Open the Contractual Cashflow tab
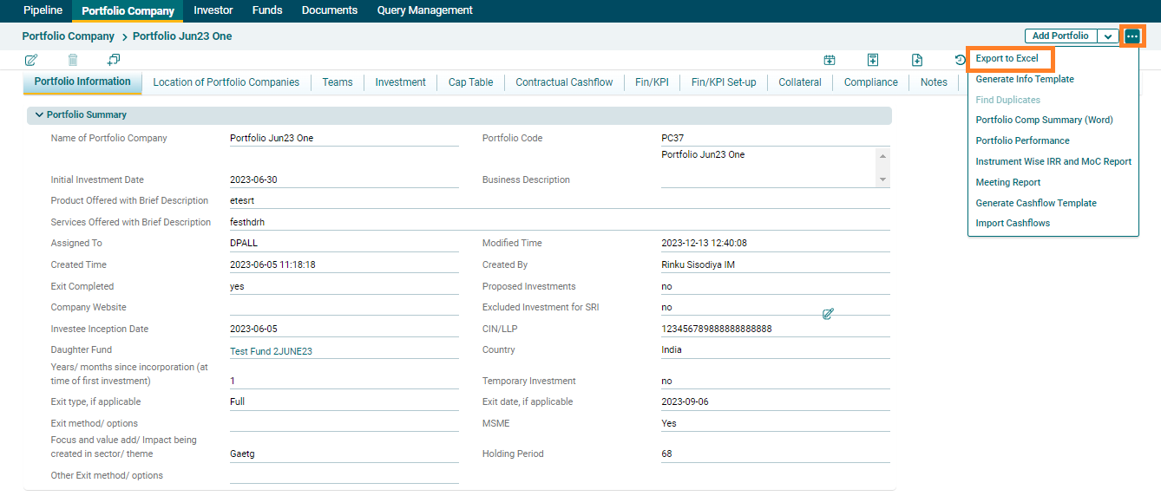Screen dimensions: 1161x496 tap(564, 82)
